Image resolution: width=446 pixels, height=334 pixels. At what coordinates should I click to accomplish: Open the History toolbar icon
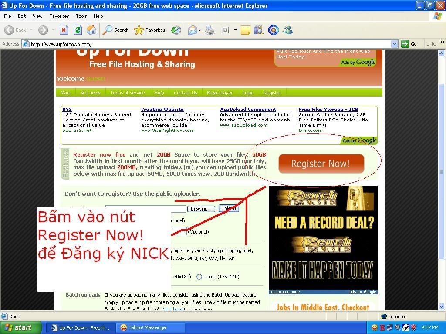(x=176, y=30)
